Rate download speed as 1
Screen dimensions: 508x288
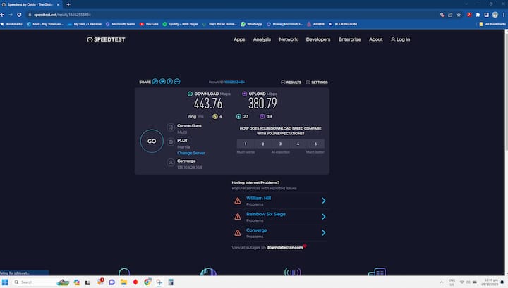(x=246, y=144)
